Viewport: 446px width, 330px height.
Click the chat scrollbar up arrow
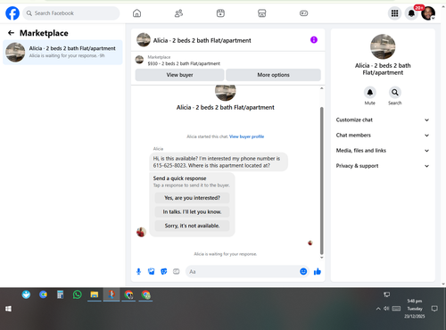click(321, 88)
